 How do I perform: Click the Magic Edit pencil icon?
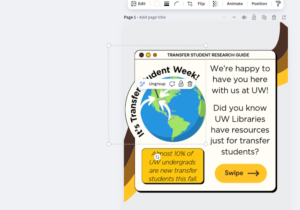(142, 84)
